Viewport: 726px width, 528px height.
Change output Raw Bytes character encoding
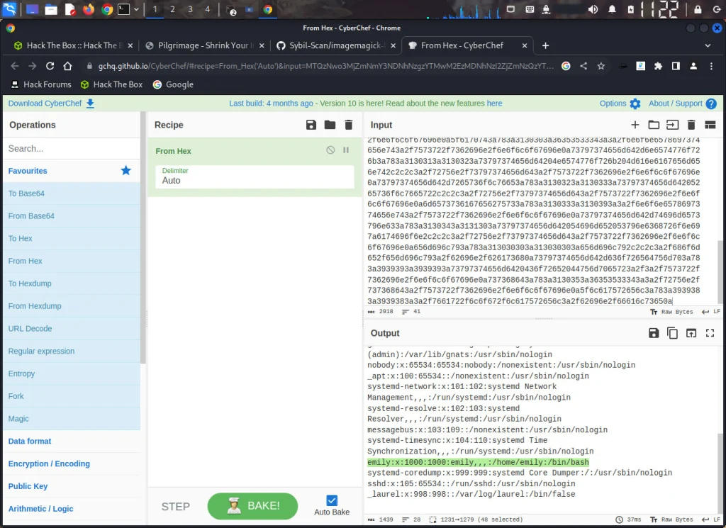[x=672, y=519]
